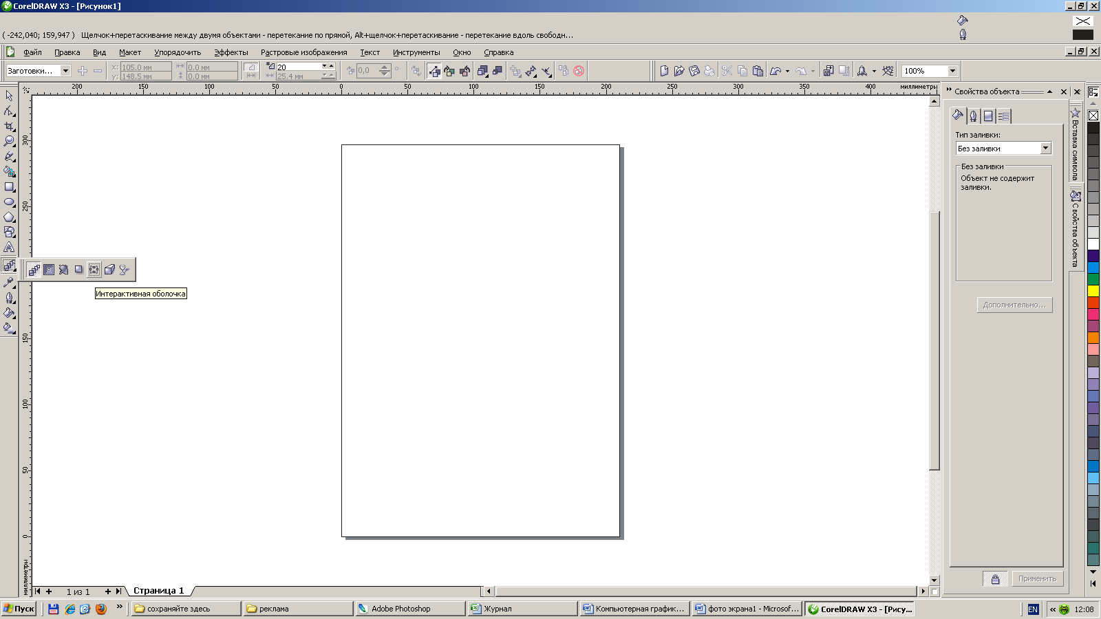The image size is (1101, 619).
Task: Switch to the Fill properties tab
Action: tap(958, 116)
